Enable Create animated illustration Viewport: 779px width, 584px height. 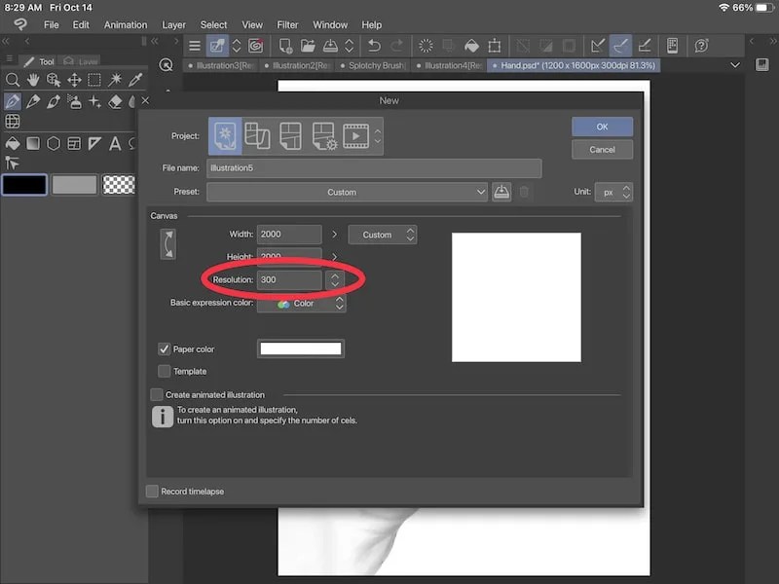[156, 394]
